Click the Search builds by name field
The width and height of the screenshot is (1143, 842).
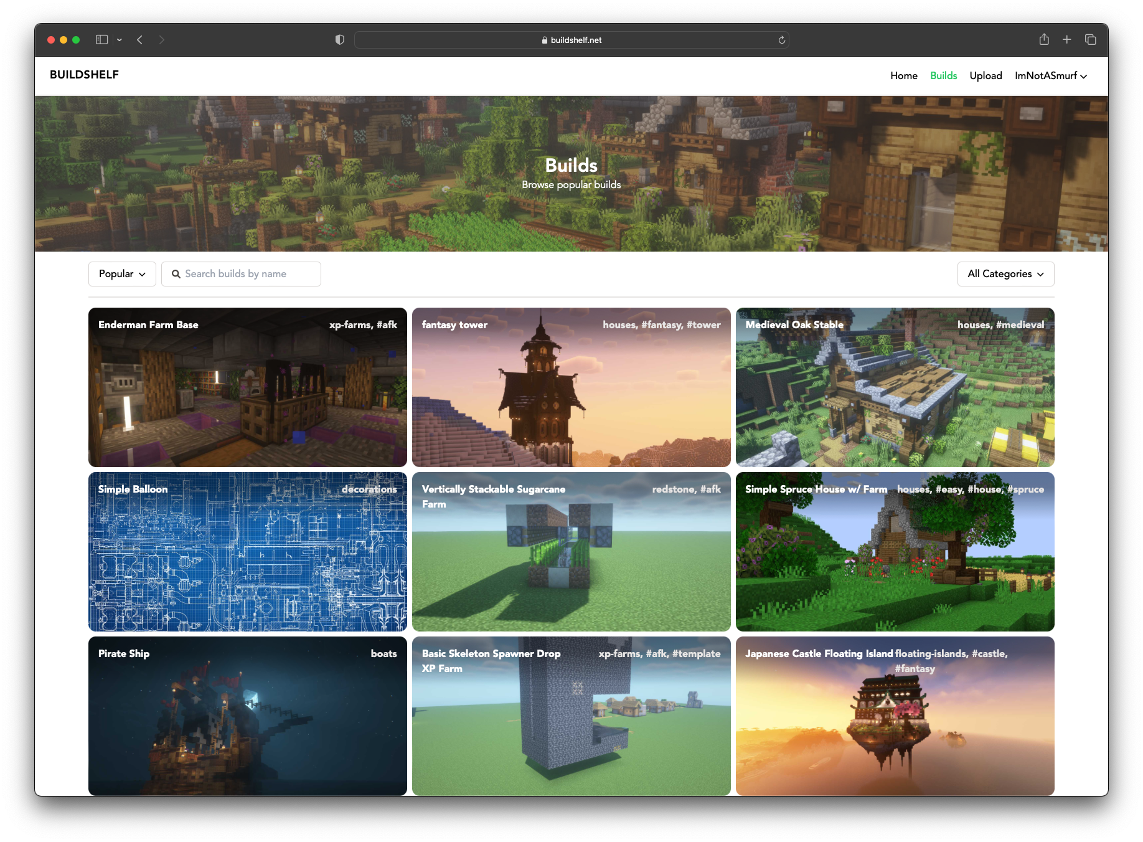241,274
